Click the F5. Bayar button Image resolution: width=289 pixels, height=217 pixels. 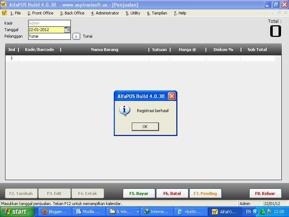coord(139,193)
